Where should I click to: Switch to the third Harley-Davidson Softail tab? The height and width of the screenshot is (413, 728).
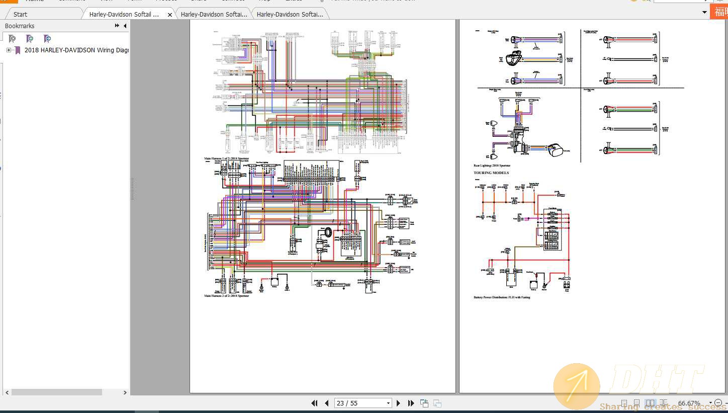tap(214, 14)
